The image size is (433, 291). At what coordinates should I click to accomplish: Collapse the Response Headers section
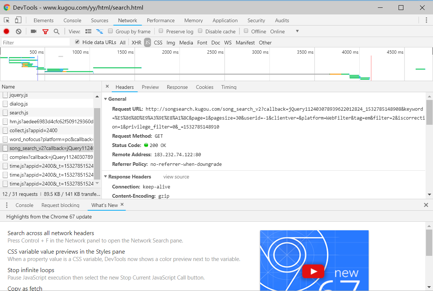(x=105, y=177)
